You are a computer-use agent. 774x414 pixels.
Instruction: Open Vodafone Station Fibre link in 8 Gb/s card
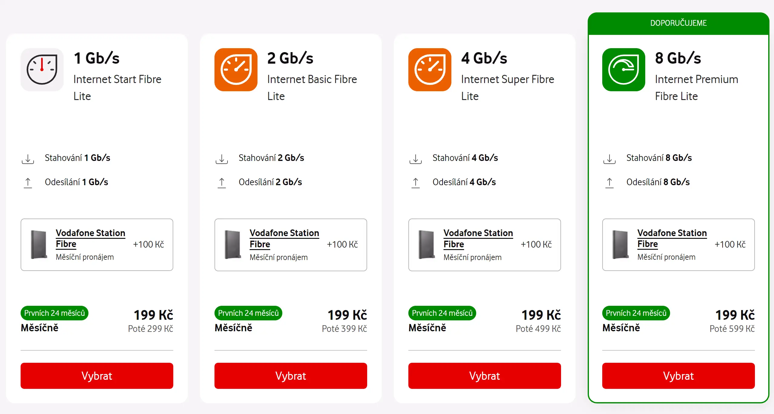click(672, 239)
